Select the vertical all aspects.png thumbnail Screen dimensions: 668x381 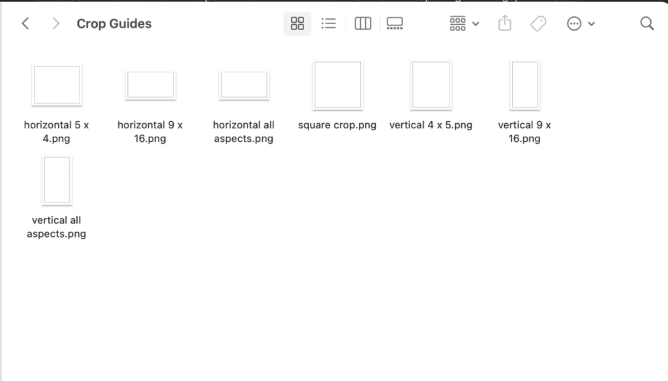coord(57,180)
